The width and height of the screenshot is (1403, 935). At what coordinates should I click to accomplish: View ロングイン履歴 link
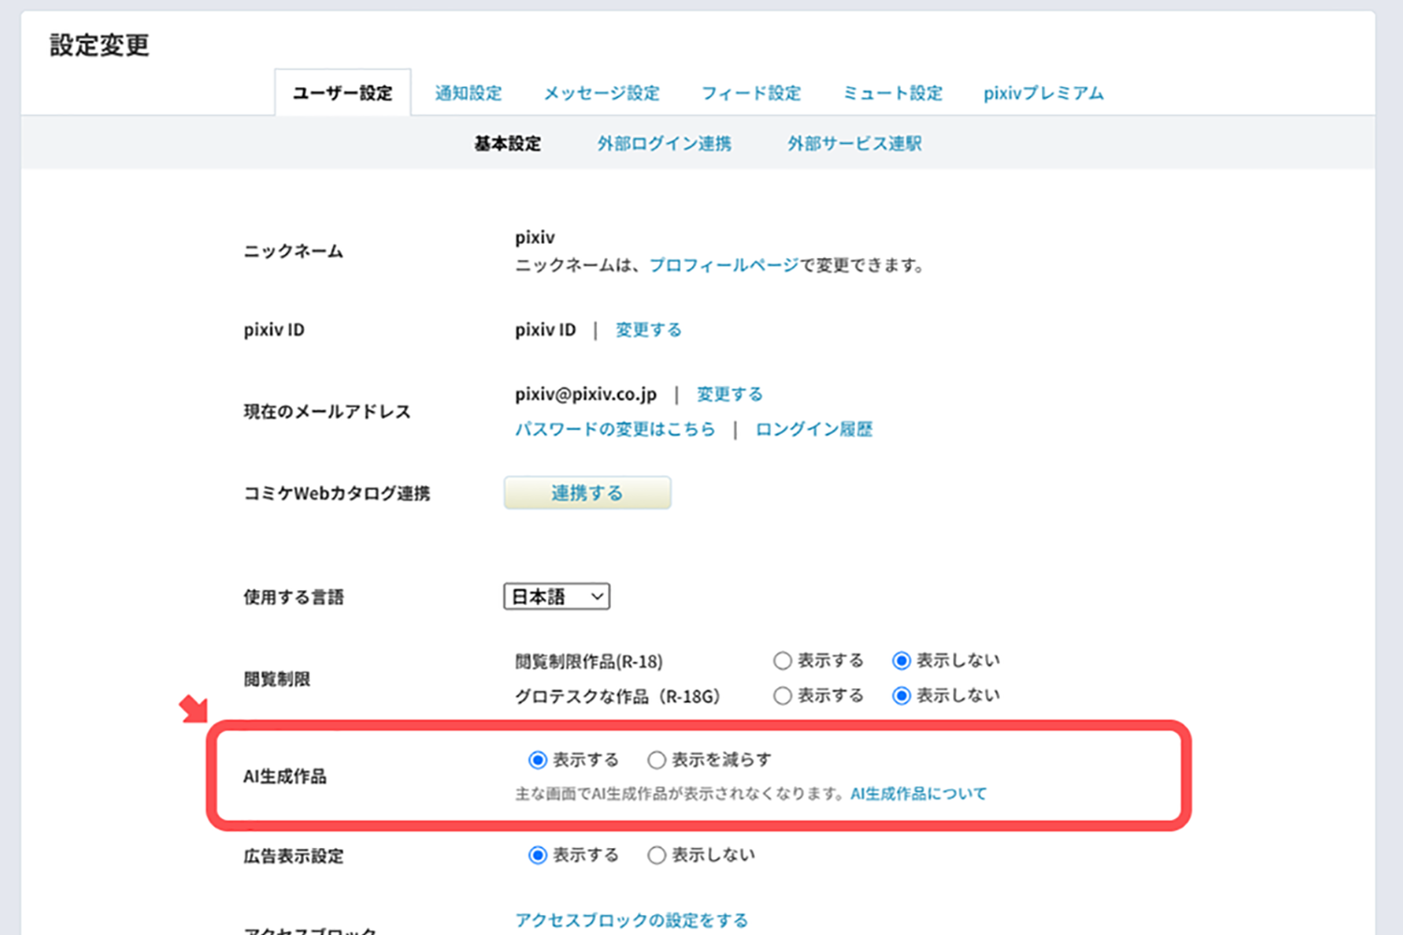814,429
